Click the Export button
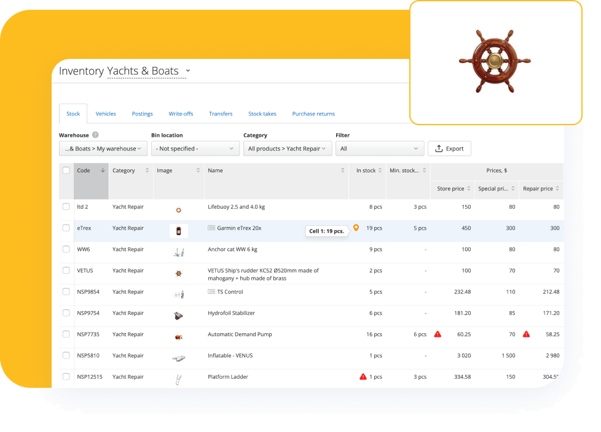 (449, 148)
